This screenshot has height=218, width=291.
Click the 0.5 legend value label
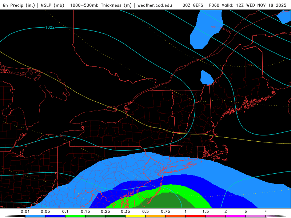[145, 211]
